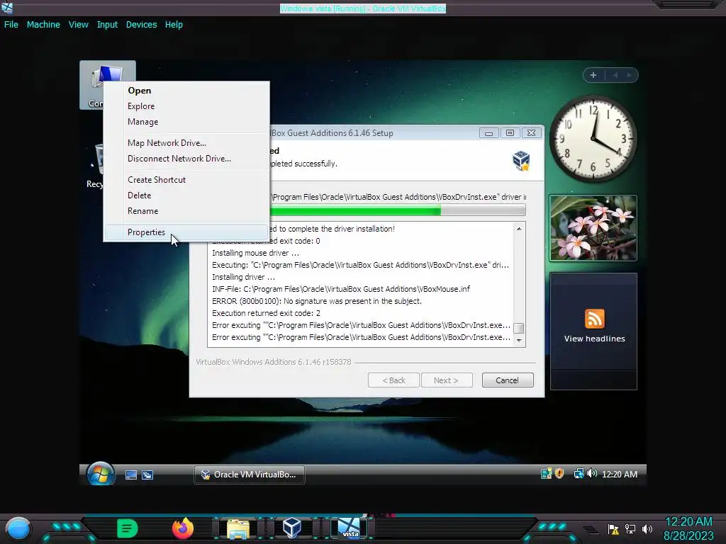The image size is (726, 544).
Task: Choose Explore in the context menu
Action: pyautogui.click(x=186, y=106)
